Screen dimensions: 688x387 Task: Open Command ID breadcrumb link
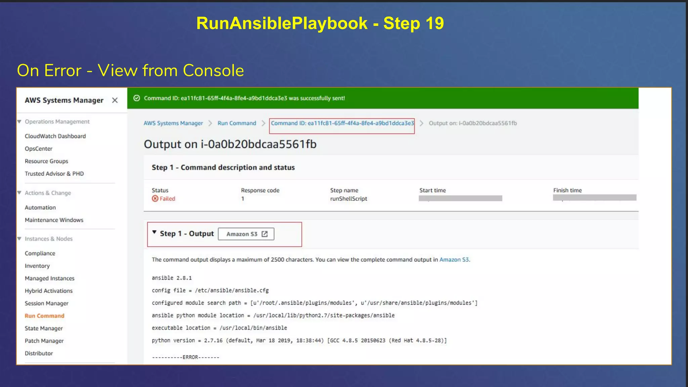point(342,123)
